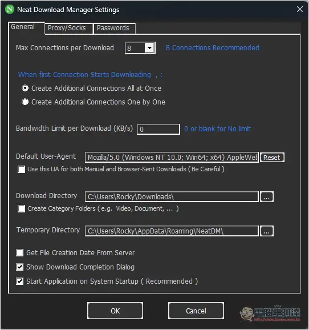309x330 pixels.
Task: Click the Neat Download Manager logo icon
Action: (x=10, y=9)
